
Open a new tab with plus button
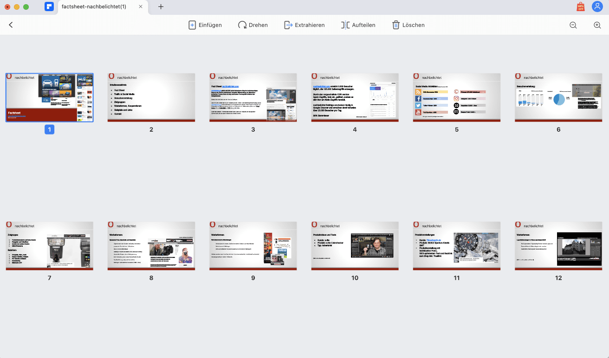pyautogui.click(x=161, y=6)
